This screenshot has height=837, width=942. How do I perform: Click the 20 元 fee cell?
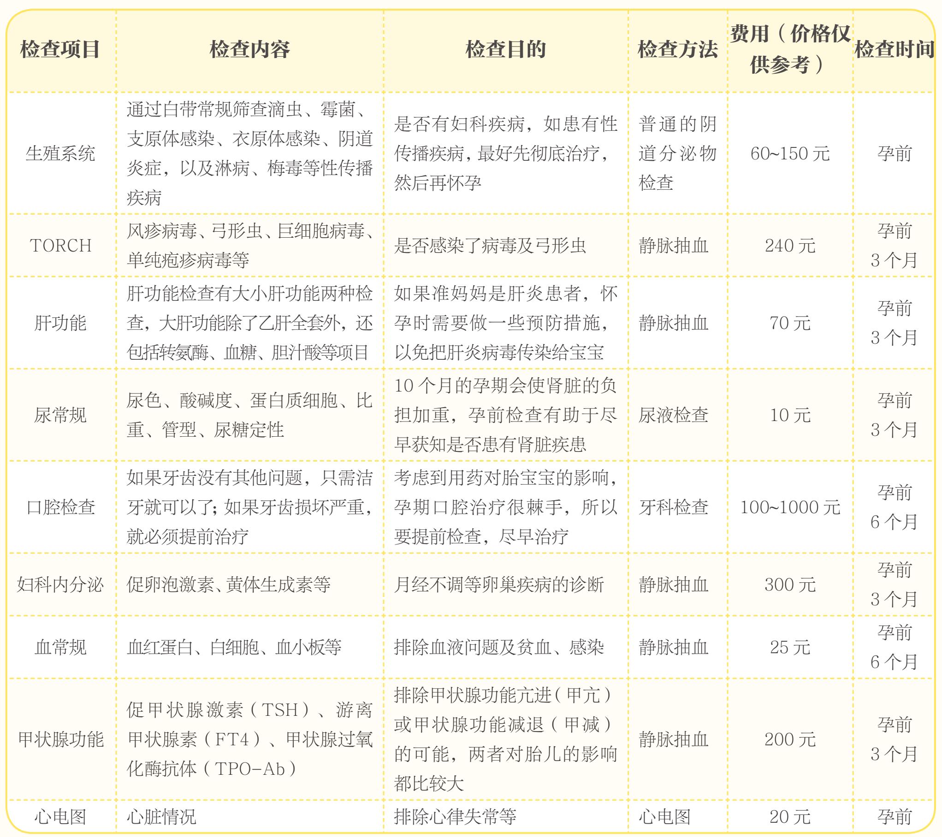790,817
